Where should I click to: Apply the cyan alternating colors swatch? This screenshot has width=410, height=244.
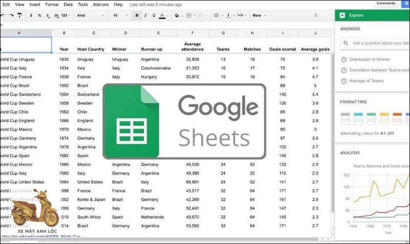pos(358,118)
